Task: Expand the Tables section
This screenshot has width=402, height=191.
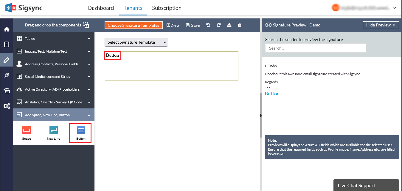Action: point(54,39)
